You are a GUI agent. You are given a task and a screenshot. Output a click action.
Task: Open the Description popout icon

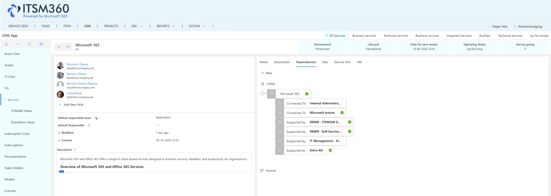pos(75,150)
